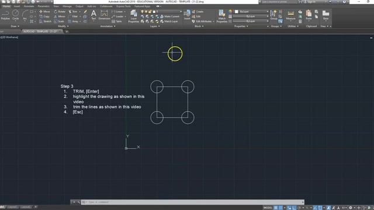
Task: Click into the command line input
Action: [x=193, y=202]
